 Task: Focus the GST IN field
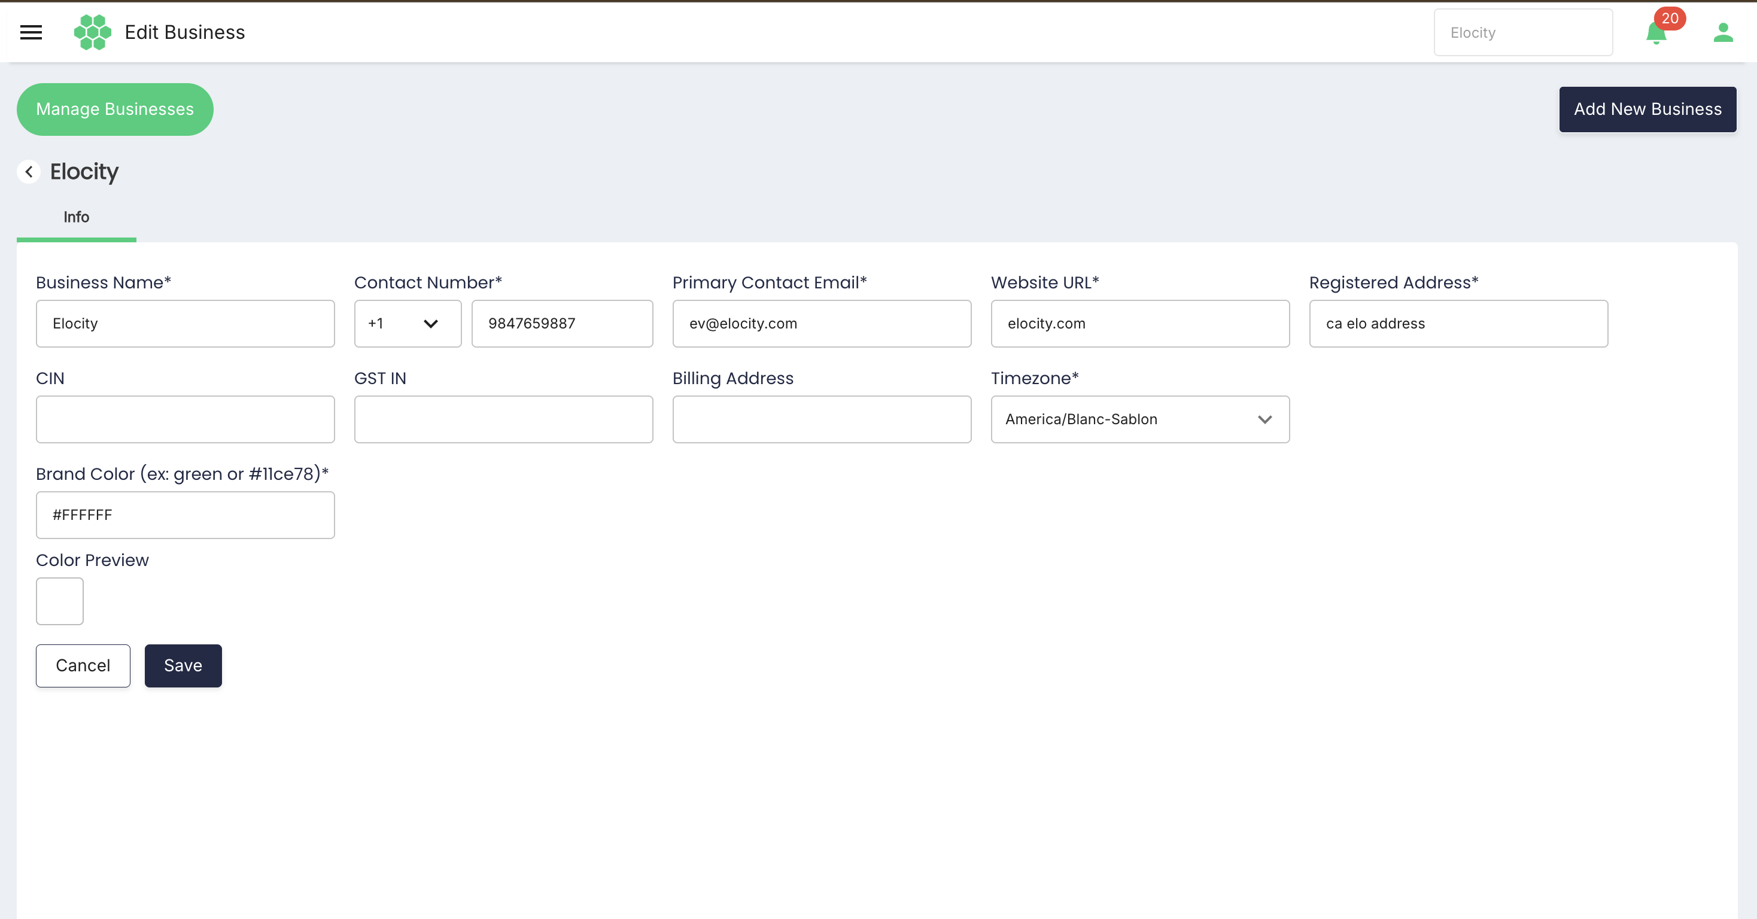pos(503,419)
